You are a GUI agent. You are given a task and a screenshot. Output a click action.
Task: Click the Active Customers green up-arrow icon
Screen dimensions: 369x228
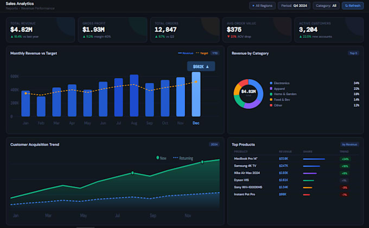point(301,37)
